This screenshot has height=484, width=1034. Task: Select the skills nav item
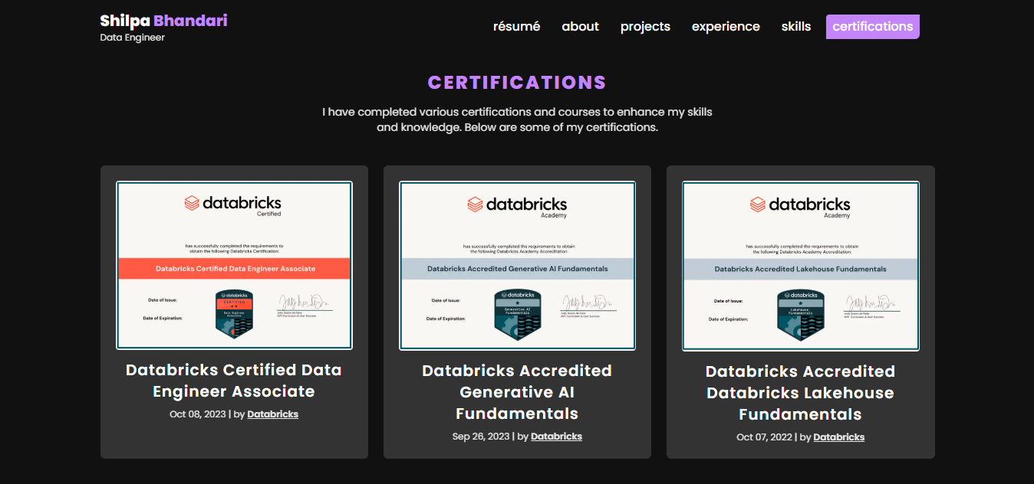pos(796,26)
